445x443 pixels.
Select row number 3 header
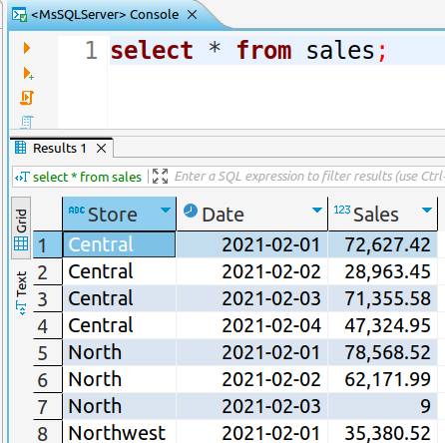[48, 298]
